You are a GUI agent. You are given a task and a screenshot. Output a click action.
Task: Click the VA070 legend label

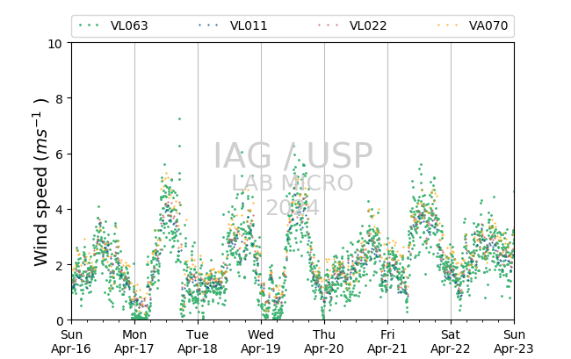point(488,25)
